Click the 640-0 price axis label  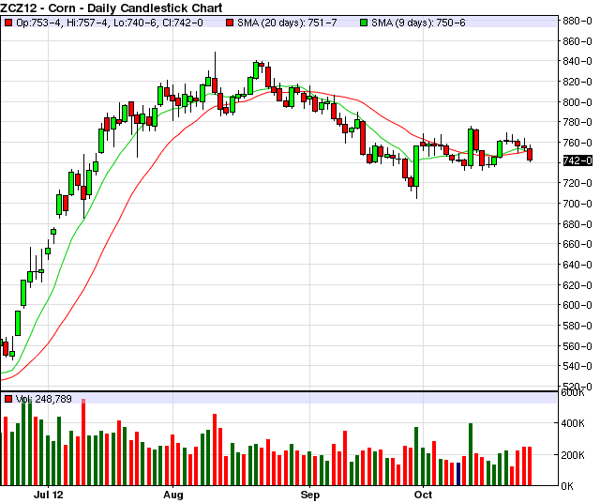click(577, 265)
